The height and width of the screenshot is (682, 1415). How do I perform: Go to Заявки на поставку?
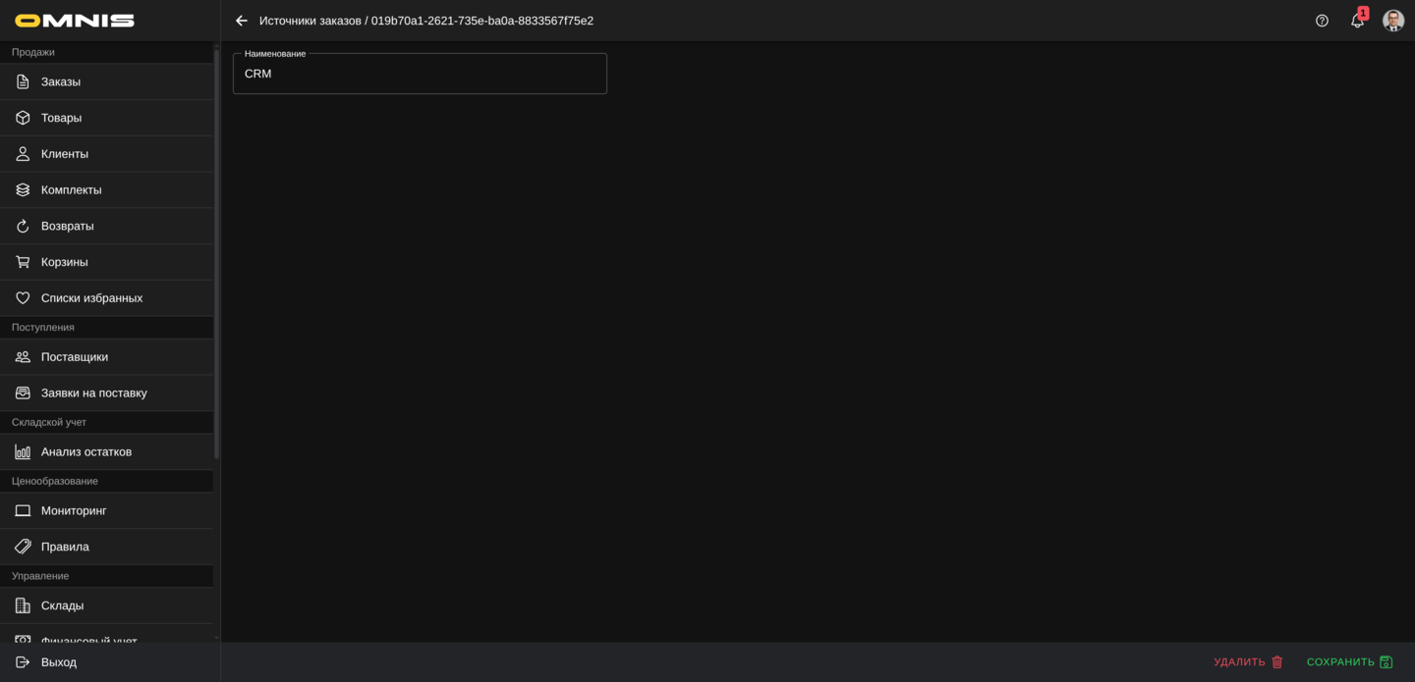coord(93,393)
